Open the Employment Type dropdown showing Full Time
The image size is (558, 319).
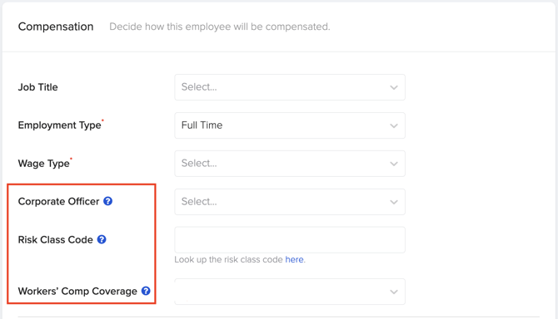(x=290, y=125)
